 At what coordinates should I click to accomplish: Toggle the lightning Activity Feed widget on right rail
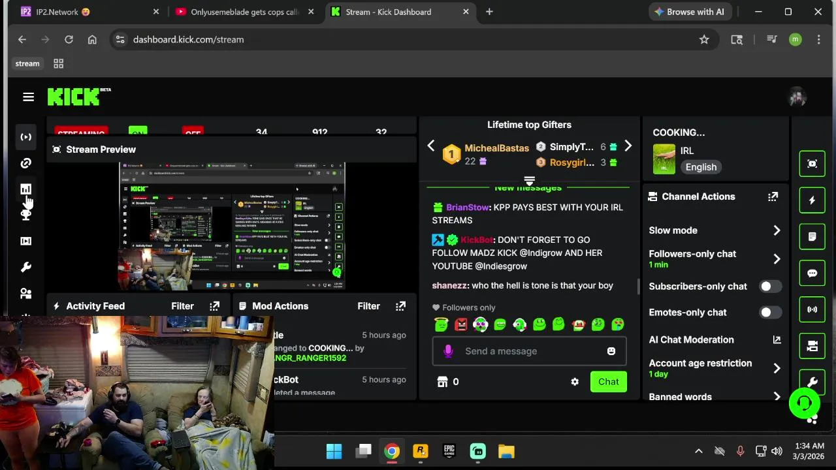[812, 200]
